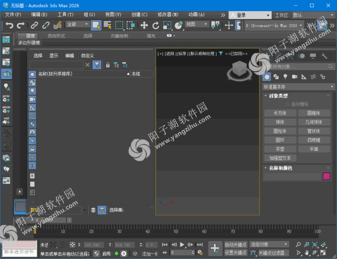The image size is (337, 259).
Task: Click the play animation button
Action: click(182, 245)
